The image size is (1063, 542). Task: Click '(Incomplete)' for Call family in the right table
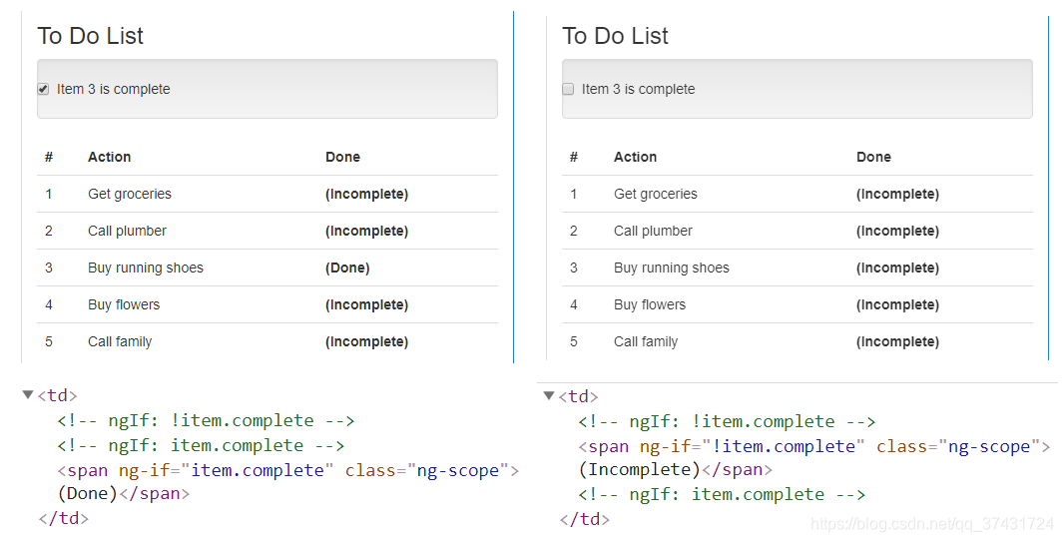tap(897, 342)
